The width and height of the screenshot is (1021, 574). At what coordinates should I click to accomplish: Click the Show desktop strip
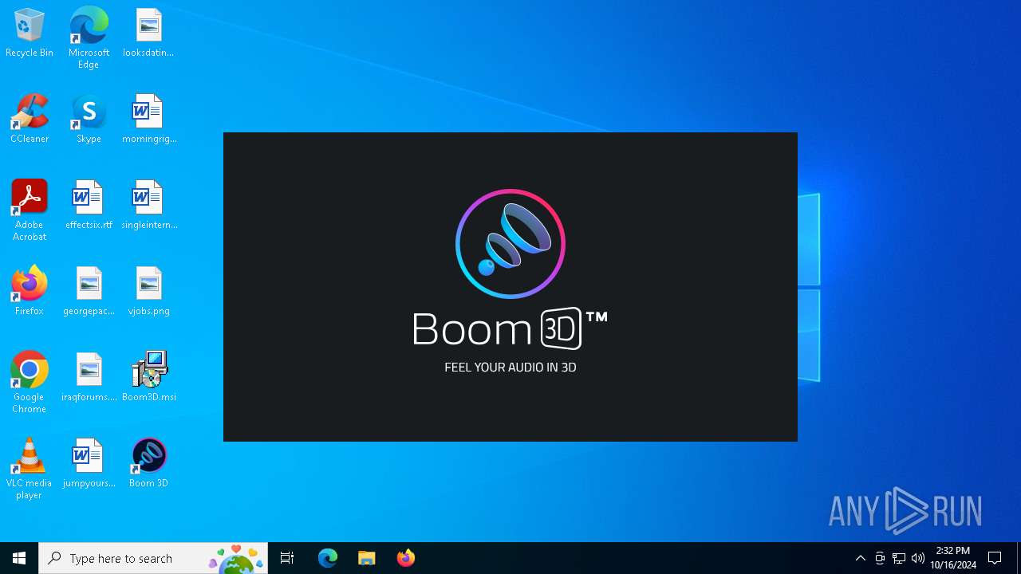(x=1019, y=558)
